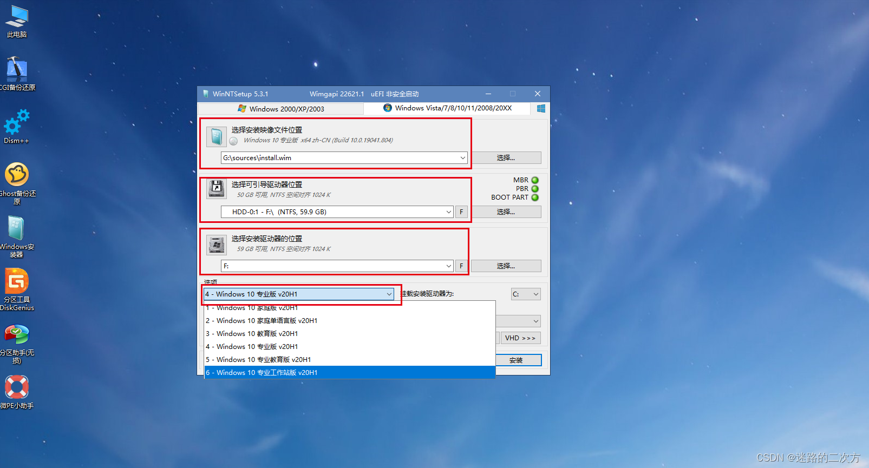Launch the 分区工具 DiskGenius icon
The width and height of the screenshot is (869, 468).
tap(17, 289)
